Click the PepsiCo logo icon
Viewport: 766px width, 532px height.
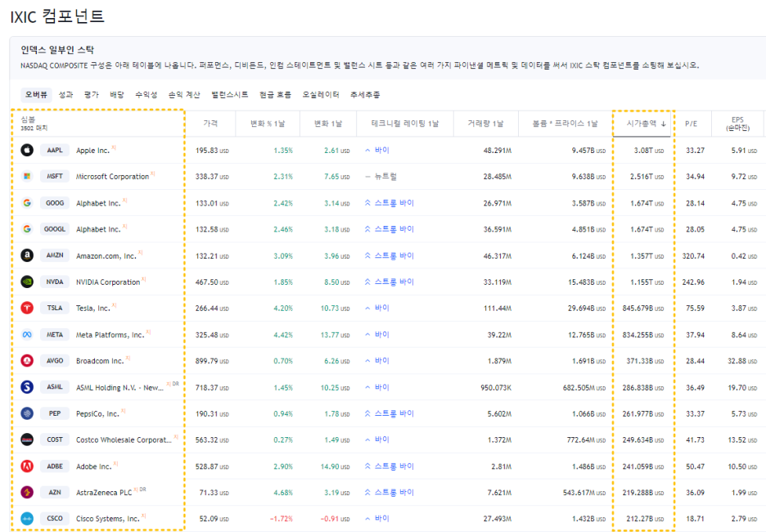pos(27,413)
